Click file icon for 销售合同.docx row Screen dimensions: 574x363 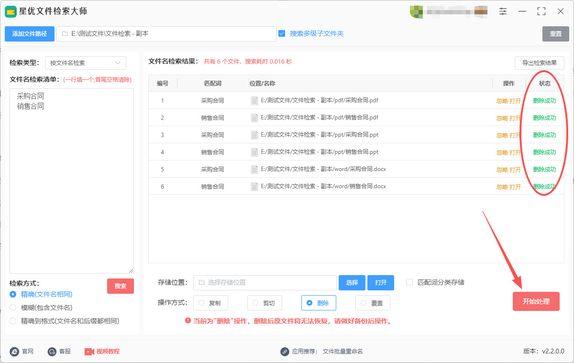pos(254,187)
